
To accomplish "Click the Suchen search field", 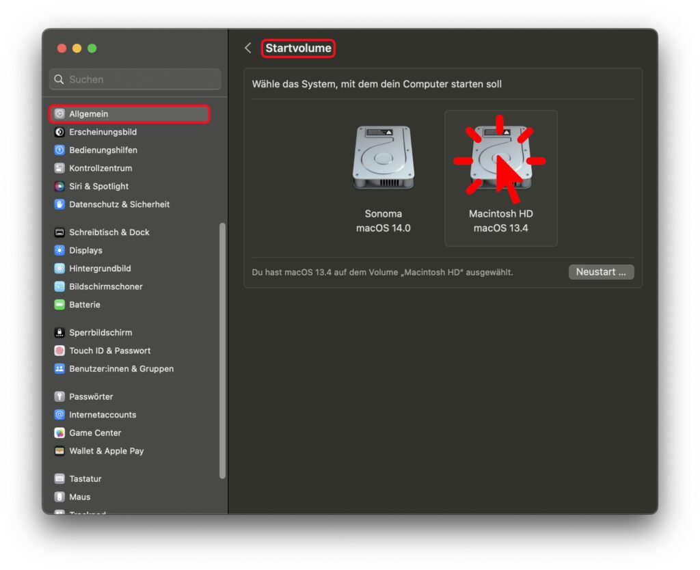I will pyautogui.click(x=134, y=79).
